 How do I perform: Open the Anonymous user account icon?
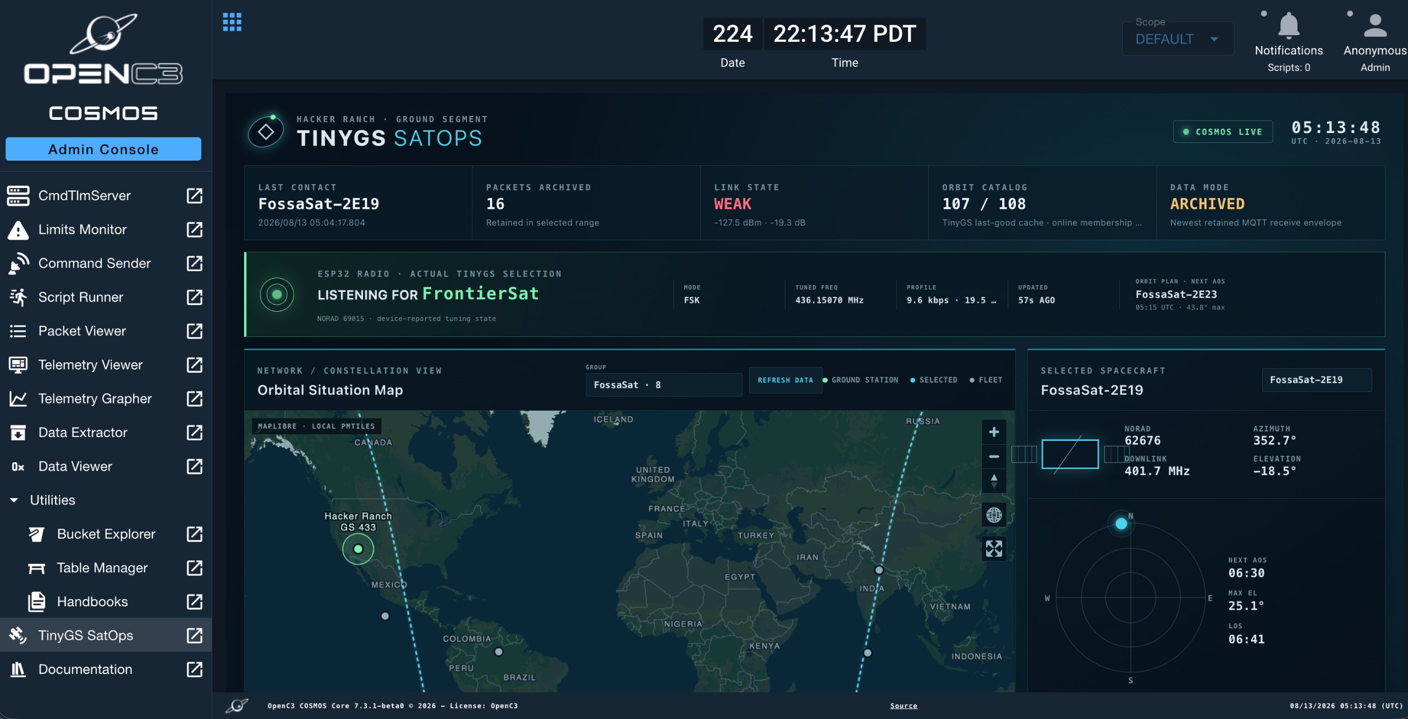click(x=1375, y=25)
